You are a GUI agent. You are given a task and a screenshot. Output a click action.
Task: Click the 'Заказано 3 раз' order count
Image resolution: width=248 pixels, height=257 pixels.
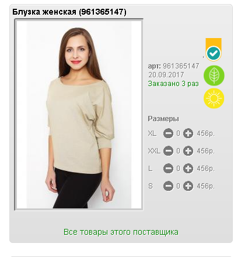pos(173,84)
